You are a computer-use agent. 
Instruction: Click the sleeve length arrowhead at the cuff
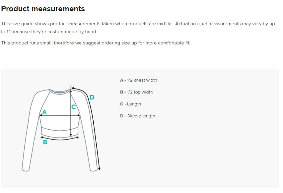(x=99, y=168)
